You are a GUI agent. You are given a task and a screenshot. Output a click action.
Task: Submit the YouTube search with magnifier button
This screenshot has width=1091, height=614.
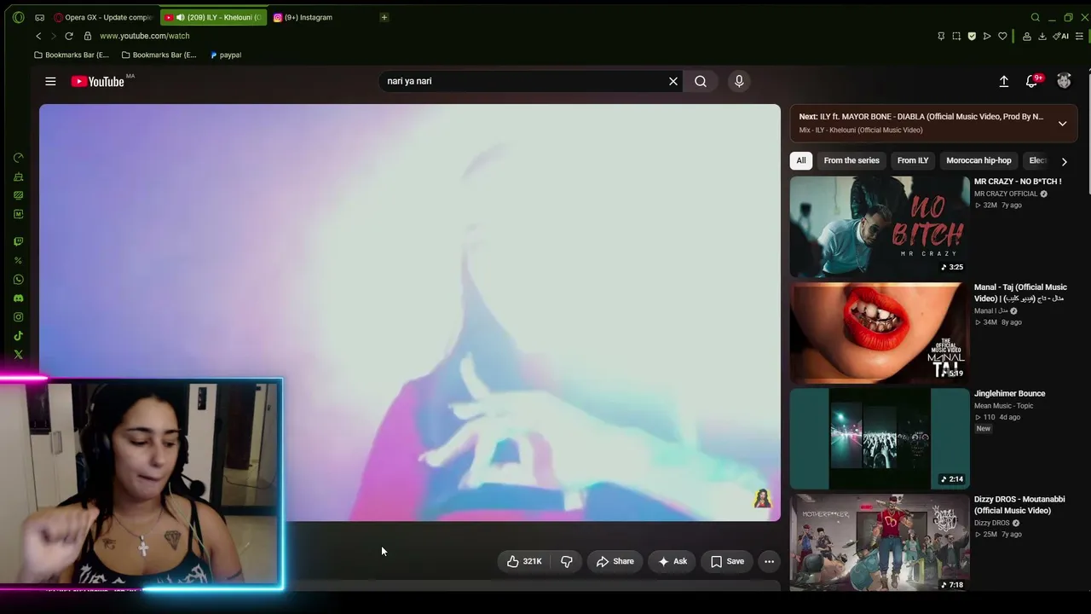(701, 81)
